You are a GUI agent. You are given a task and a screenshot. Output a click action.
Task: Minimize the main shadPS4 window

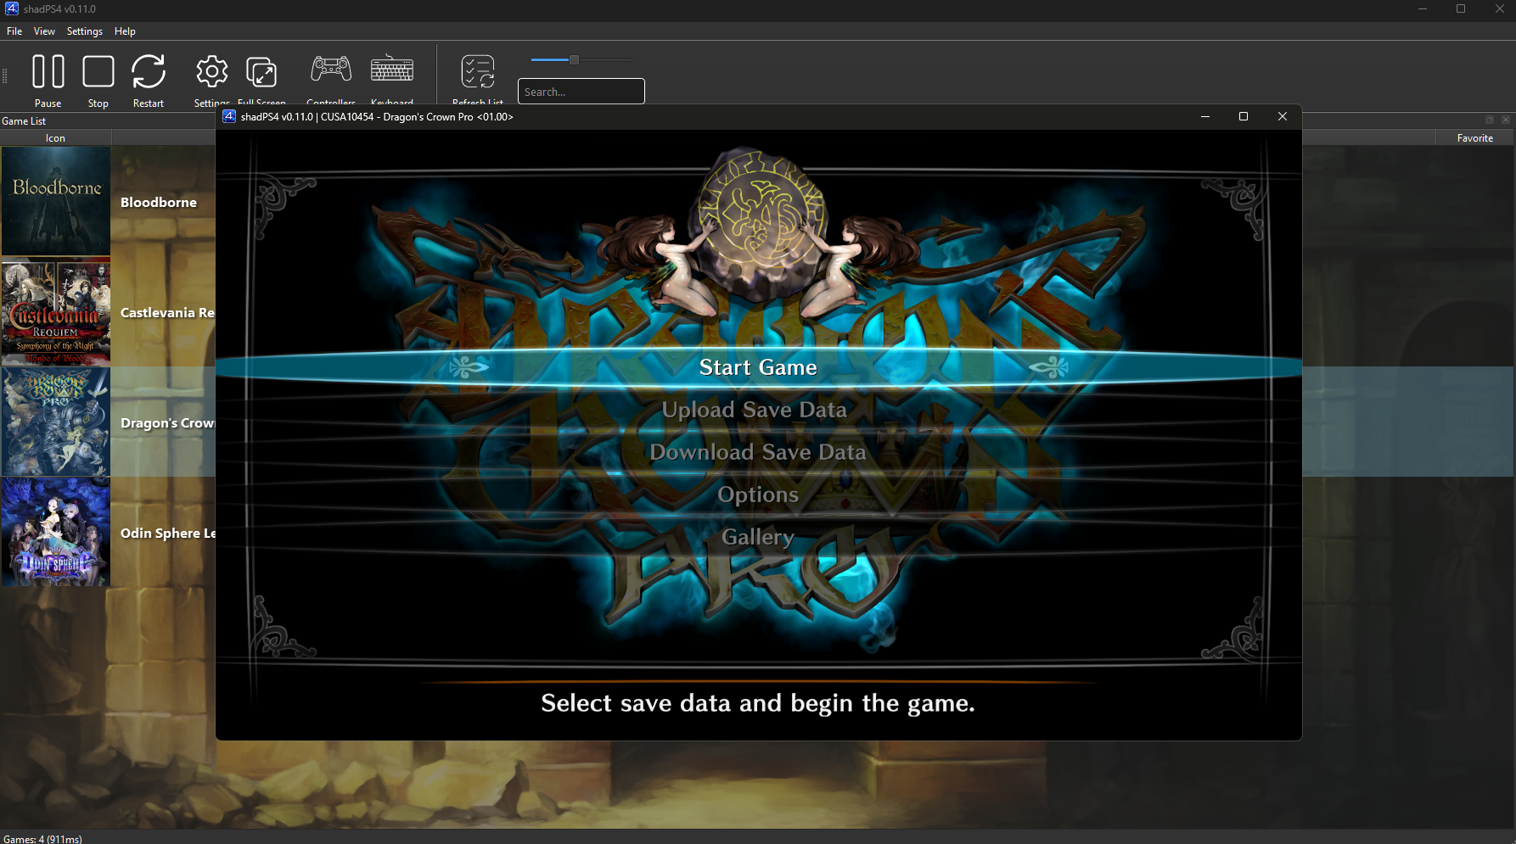pyautogui.click(x=1423, y=8)
